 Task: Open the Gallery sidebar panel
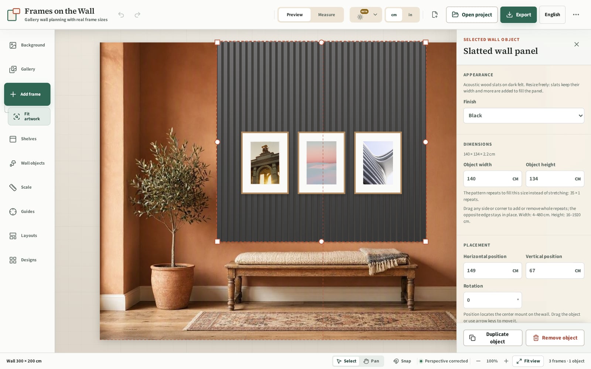pos(27,69)
